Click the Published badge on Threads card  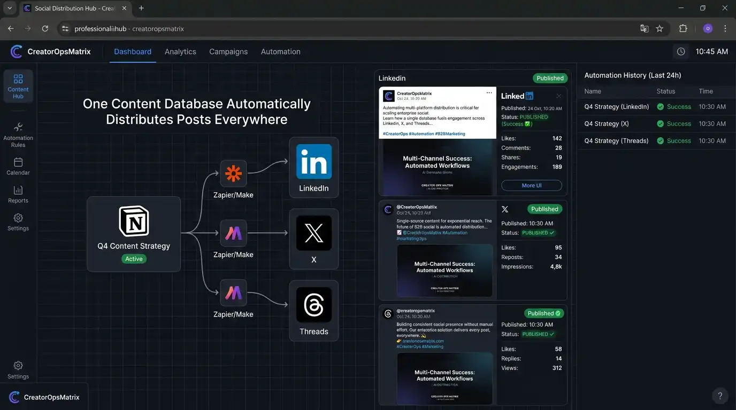544,313
